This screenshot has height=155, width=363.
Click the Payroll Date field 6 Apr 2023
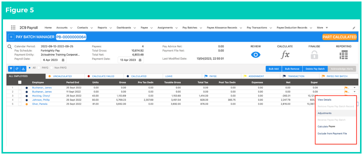tap(54, 60)
